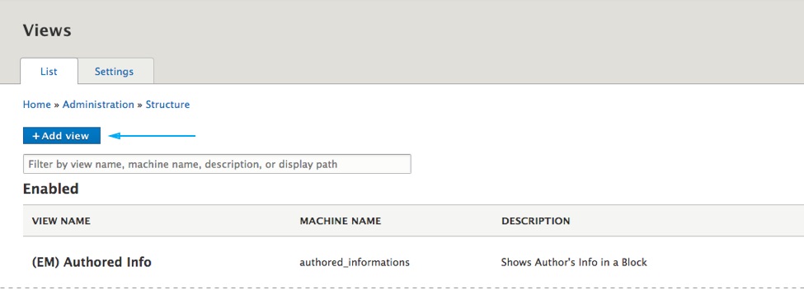Click the authored_informations machine name cell

click(355, 263)
